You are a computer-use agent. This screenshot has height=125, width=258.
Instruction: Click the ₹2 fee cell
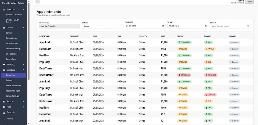pyautogui.click(x=162, y=121)
